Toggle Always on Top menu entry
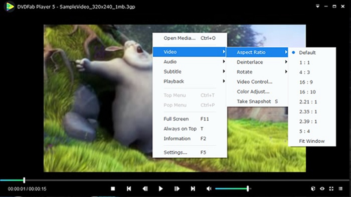This screenshot has height=197, width=351. pyautogui.click(x=190, y=129)
